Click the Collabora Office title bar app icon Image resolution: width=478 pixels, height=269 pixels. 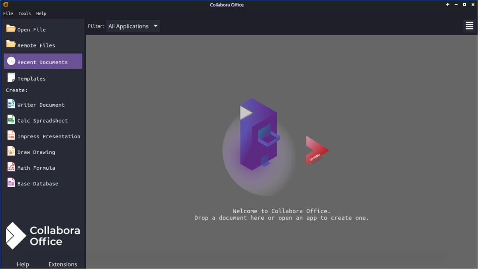tap(6, 5)
